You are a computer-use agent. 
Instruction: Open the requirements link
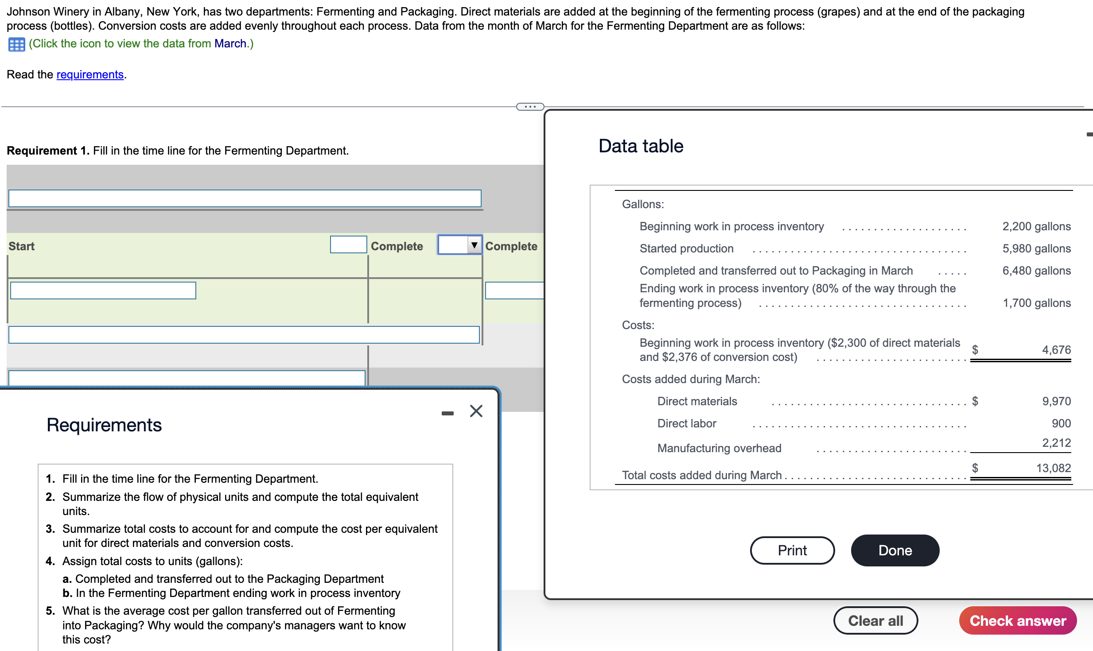[x=90, y=74]
